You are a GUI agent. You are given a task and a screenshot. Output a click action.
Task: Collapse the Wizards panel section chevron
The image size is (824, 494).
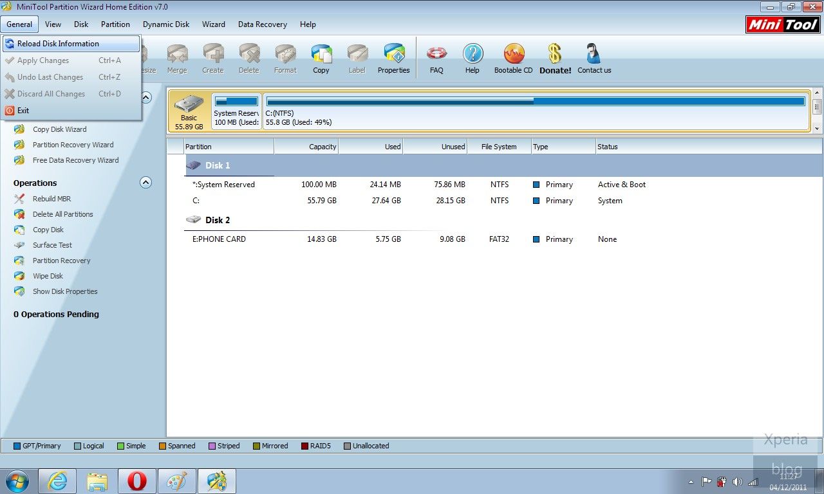coord(146,98)
